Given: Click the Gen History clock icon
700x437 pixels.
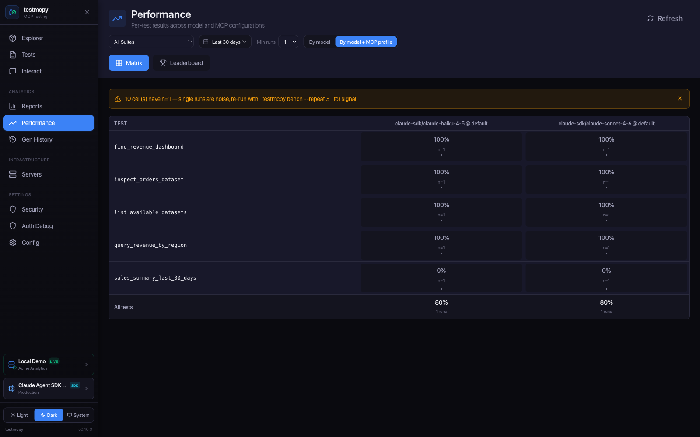Looking at the screenshot, I should point(13,139).
